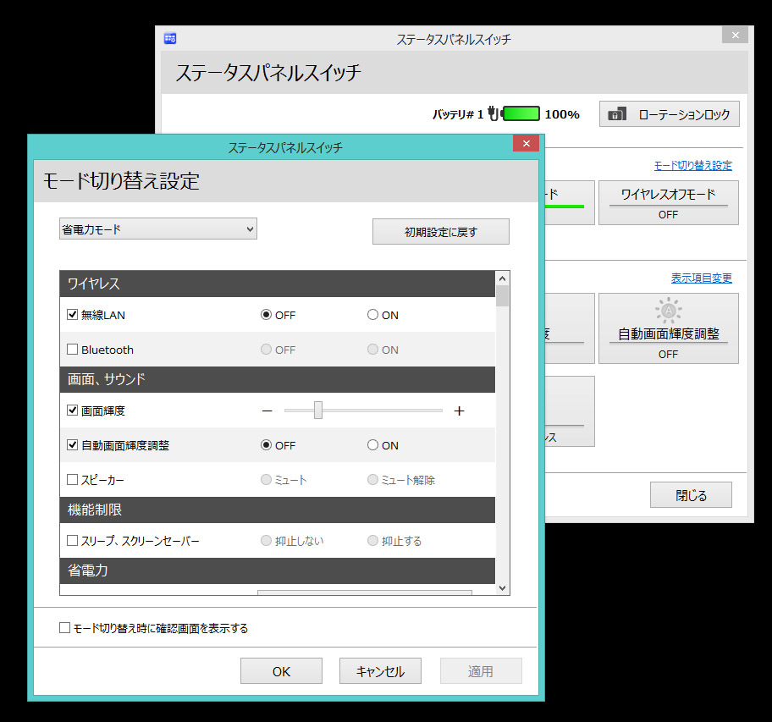Click the plus icon beside brightness slider
The image size is (772, 722).
pos(460,411)
